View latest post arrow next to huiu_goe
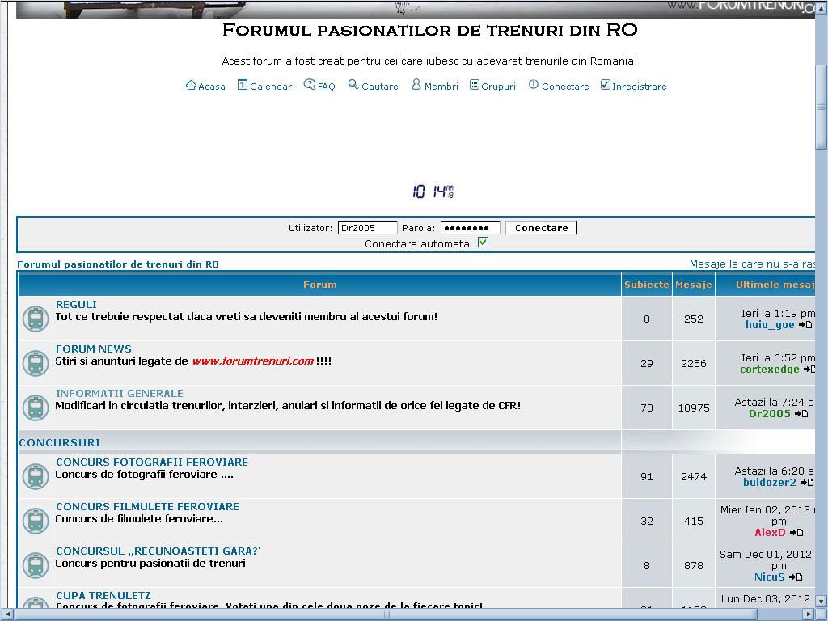 805,325
